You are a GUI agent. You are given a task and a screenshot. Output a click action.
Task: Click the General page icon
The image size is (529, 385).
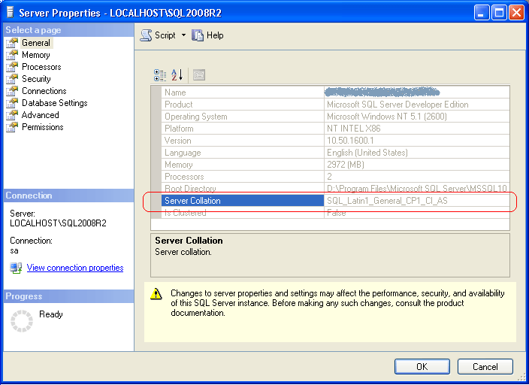pyautogui.click(x=12, y=43)
